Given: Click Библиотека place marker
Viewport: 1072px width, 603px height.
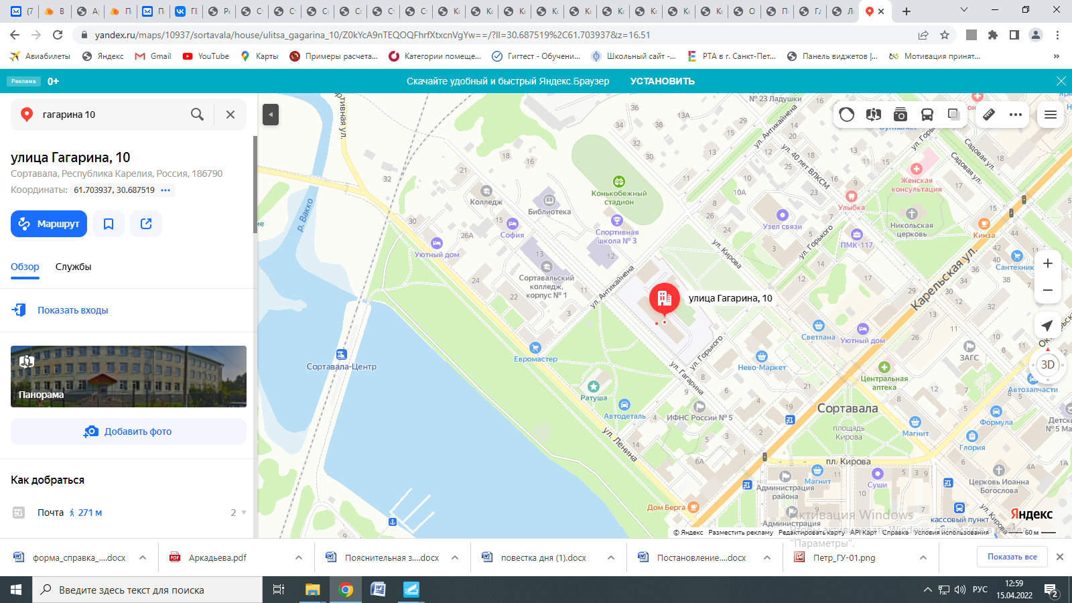Looking at the screenshot, I should (x=549, y=200).
